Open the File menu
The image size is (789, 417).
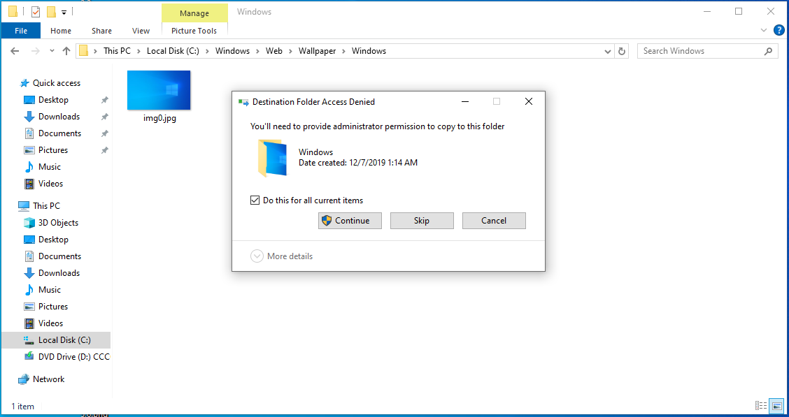tap(21, 31)
